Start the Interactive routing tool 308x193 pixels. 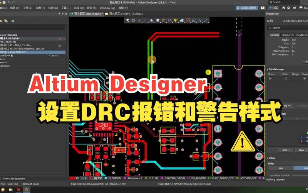click(x=164, y=20)
